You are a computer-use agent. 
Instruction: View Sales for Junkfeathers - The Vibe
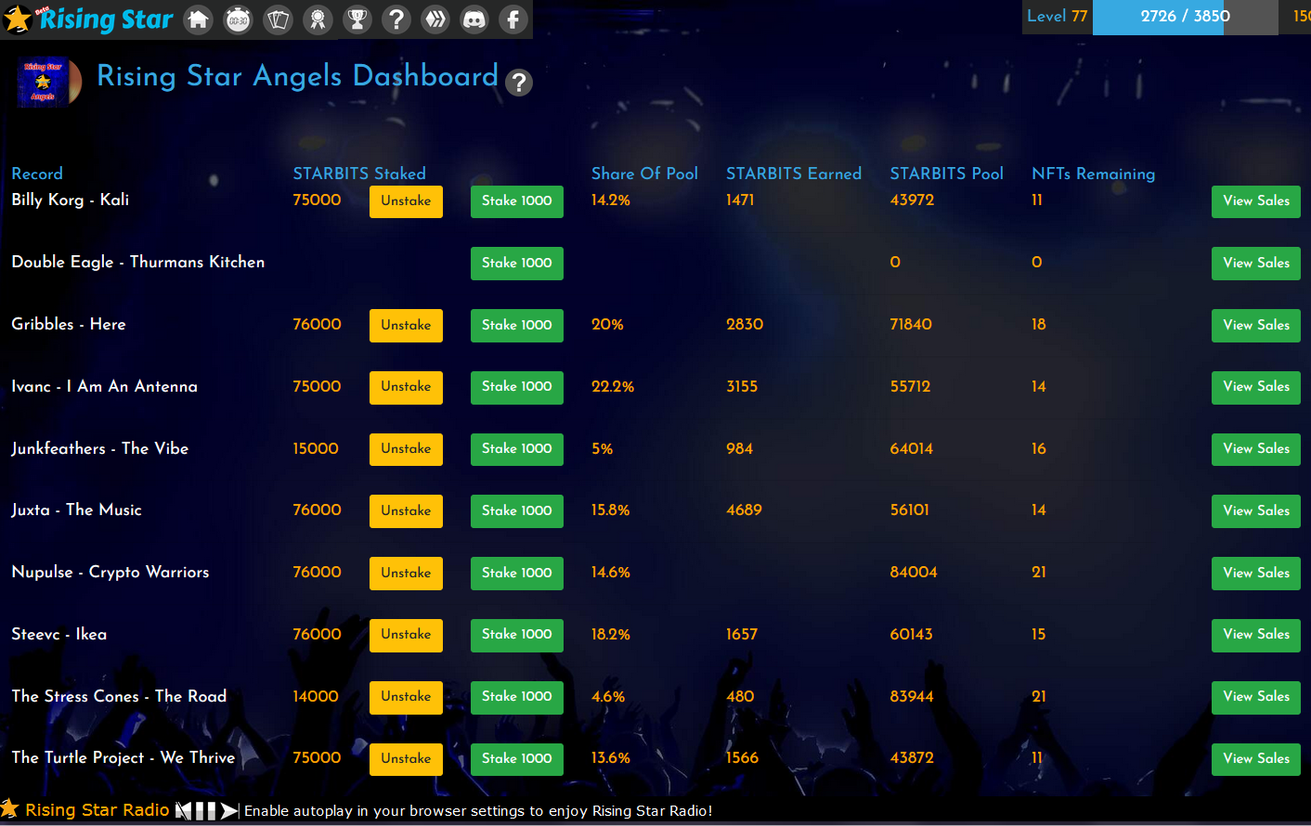click(1256, 449)
